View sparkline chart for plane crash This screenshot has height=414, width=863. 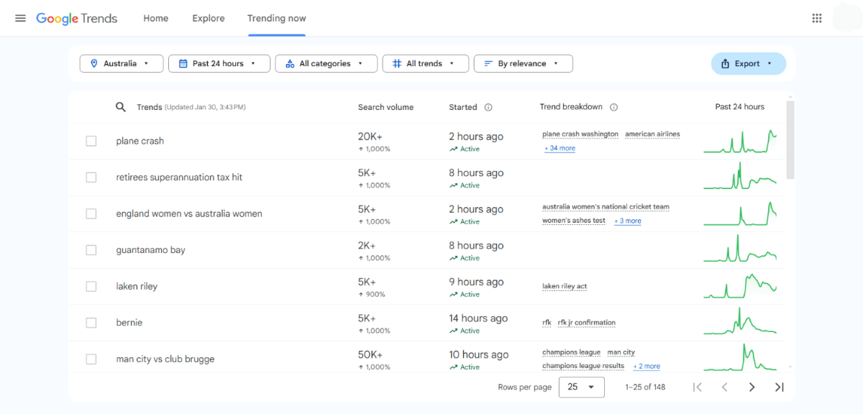point(740,142)
